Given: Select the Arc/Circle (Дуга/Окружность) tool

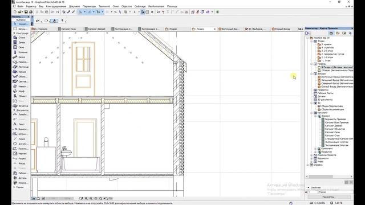Looking at the screenshot, I should click(x=21, y=143).
